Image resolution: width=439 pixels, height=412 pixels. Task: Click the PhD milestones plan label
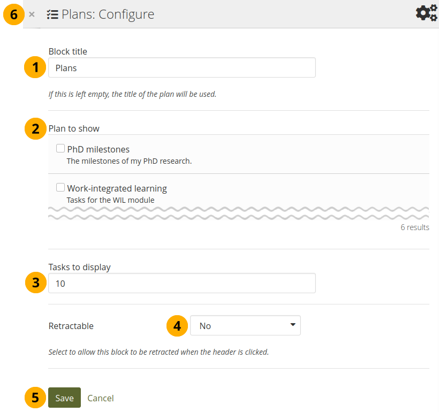(x=99, y=149)
